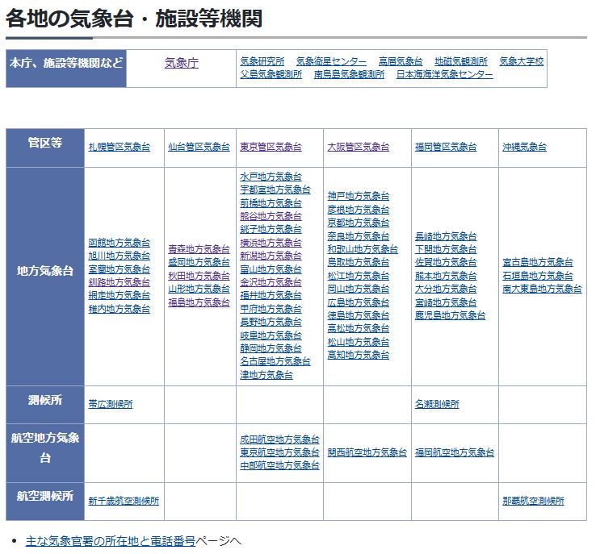Visit 釧路地方気象台 link
The image size is (600, 554).
pos(120,282)
